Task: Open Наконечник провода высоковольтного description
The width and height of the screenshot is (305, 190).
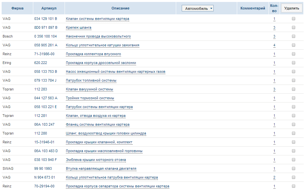Action: pyautogui.click(x=98, y=37)
